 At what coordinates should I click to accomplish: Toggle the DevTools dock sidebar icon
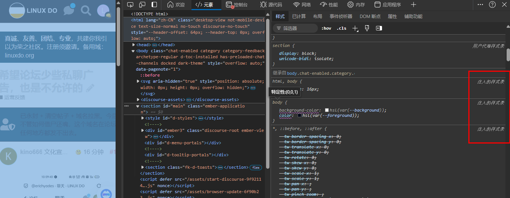click(154, 5)
